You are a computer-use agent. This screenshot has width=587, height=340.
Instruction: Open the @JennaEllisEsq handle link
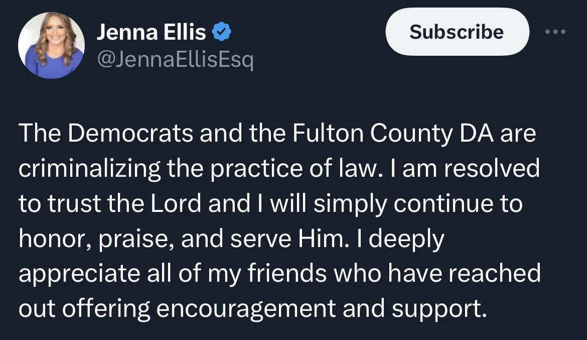point(175,61)
